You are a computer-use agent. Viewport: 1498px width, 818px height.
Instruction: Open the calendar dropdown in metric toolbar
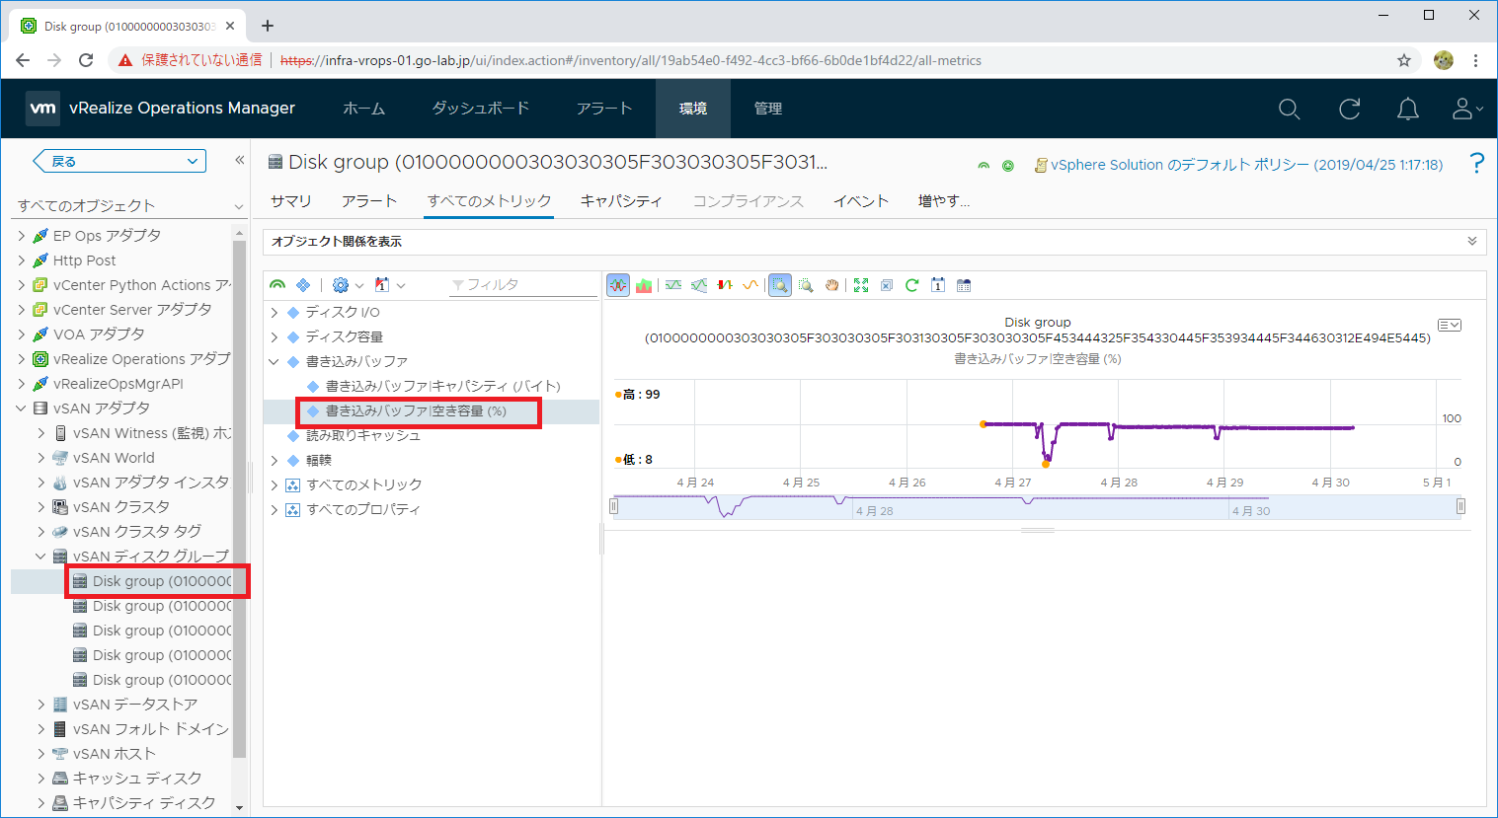point(390,285)
